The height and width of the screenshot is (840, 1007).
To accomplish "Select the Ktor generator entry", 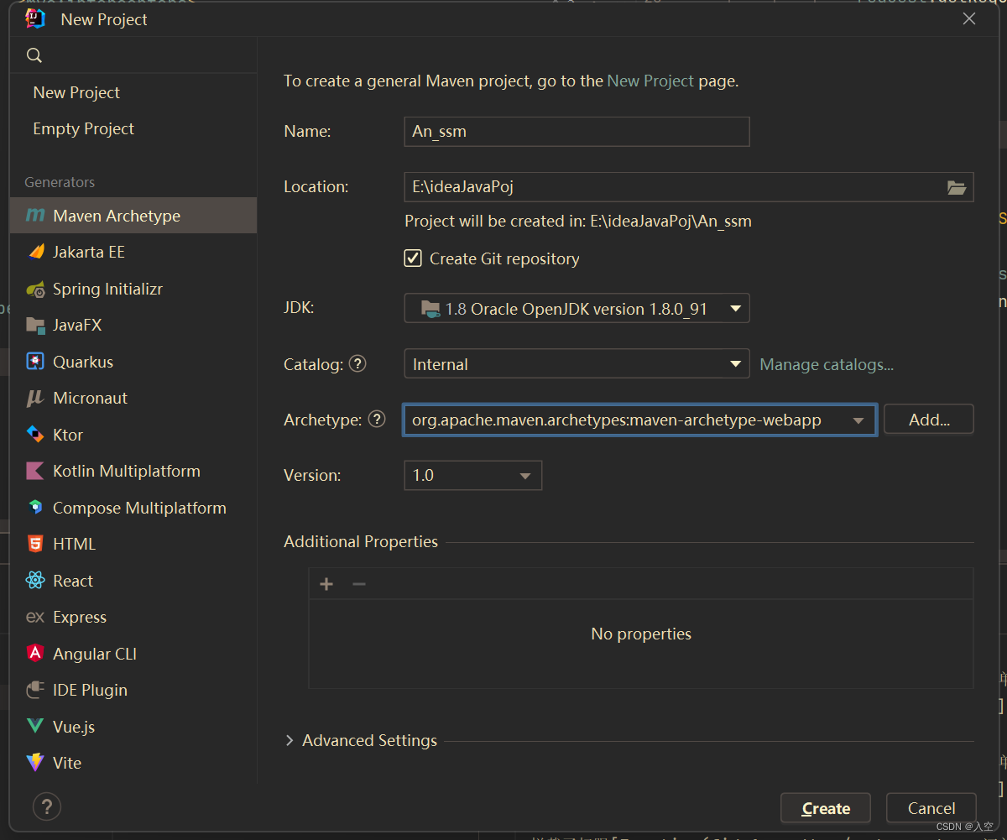I will 133,435.
